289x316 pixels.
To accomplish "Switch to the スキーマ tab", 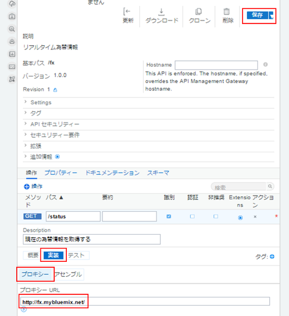I will tap(158, 173).
